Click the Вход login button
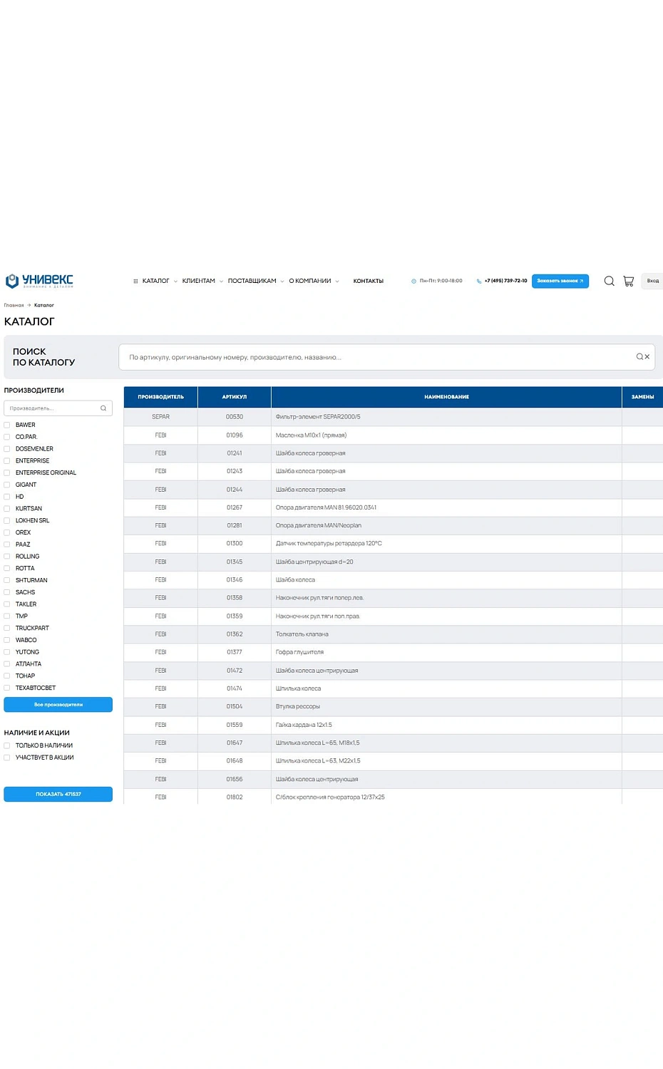663x1069 pixels. coord(652,281)
